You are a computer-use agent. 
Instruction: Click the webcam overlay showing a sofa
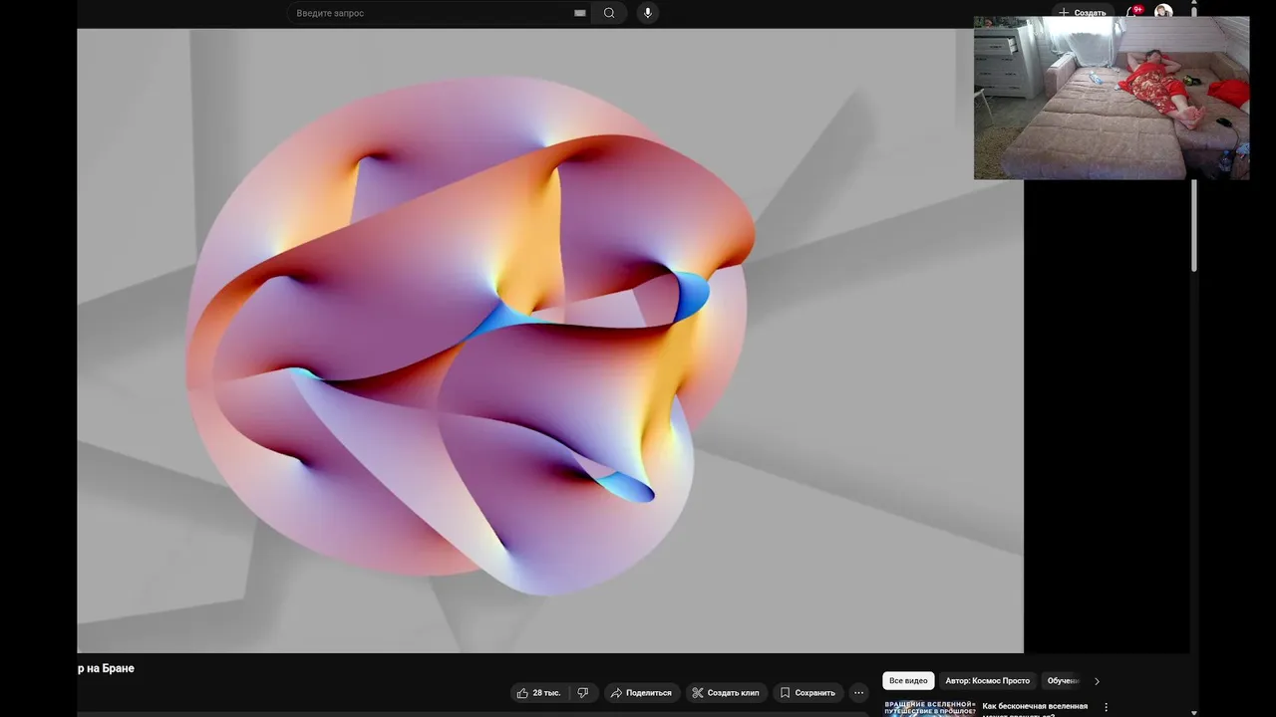tap(1112, 98)
